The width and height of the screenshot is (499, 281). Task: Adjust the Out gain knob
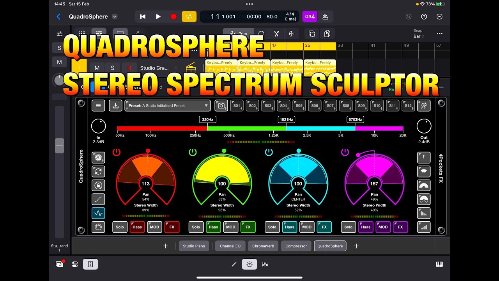[x=424, y=126]
